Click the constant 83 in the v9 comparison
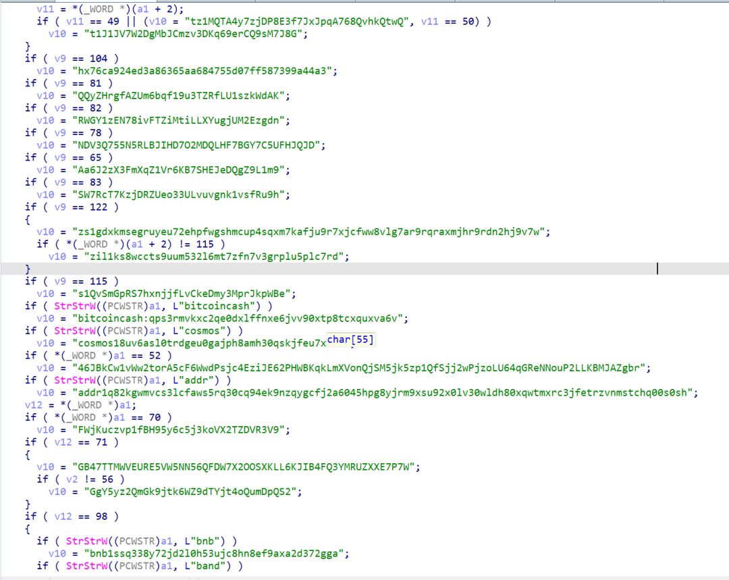Viewport: 729px width, 580px height. [95, 182]
